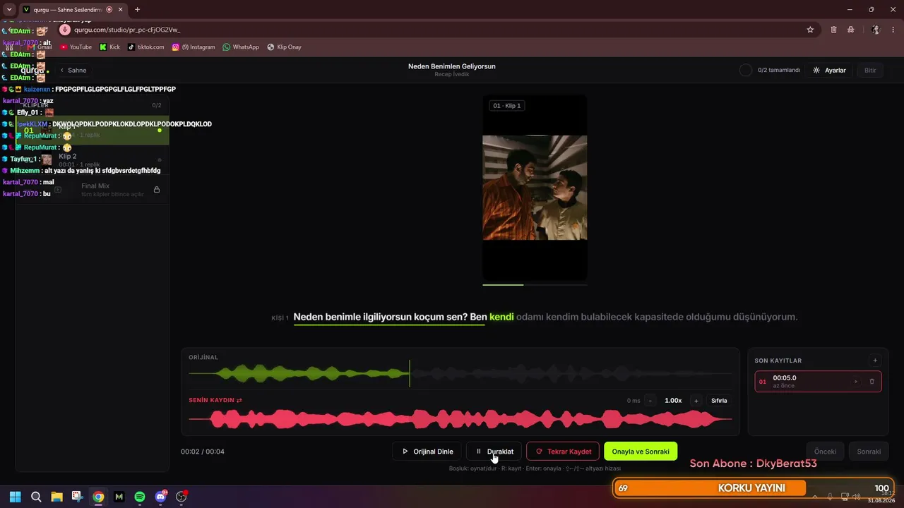Viewport: 904px width, 508px height.
Task: Go to the Önceki clip
Action: (826, 452)
